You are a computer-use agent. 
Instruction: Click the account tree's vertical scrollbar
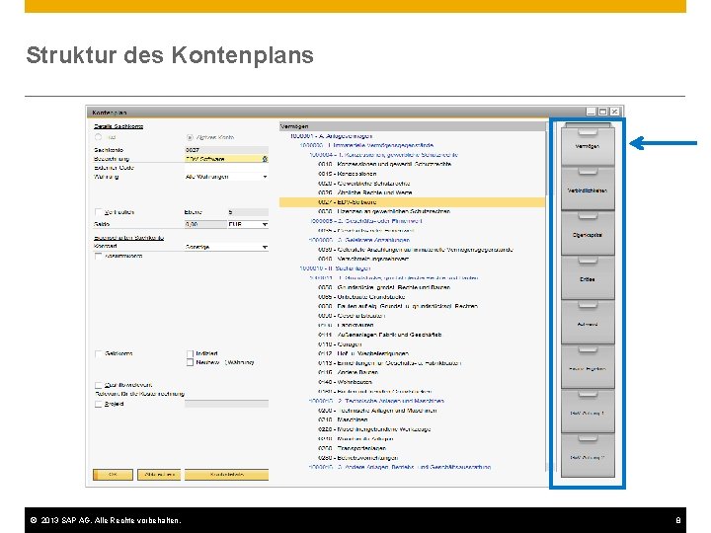(x=547, y=299)
